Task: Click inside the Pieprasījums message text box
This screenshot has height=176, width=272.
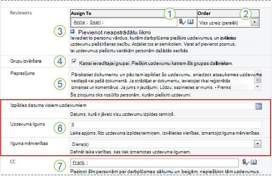Action: (x=162, y=81)
